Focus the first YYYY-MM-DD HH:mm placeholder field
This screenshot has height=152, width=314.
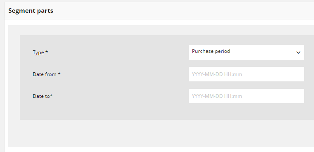(246, 74)
